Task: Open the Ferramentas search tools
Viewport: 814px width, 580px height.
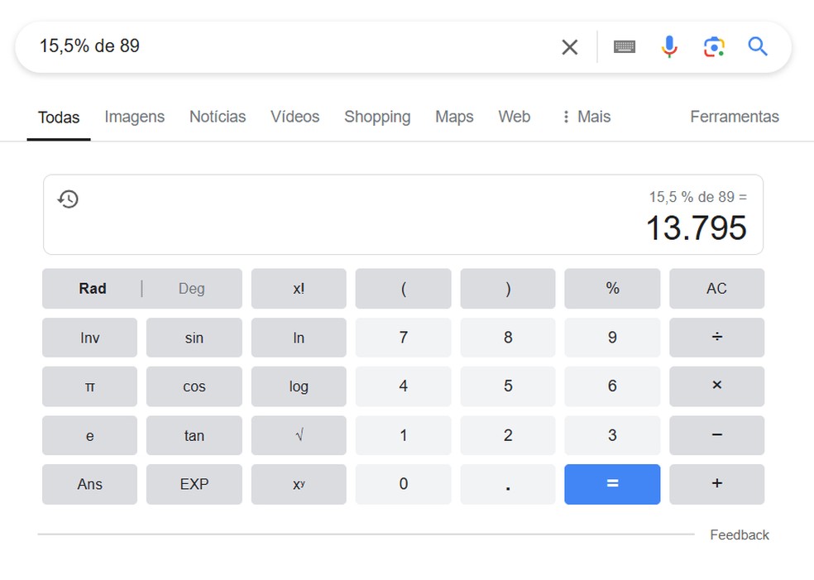Action: click(x=734, y=117)
